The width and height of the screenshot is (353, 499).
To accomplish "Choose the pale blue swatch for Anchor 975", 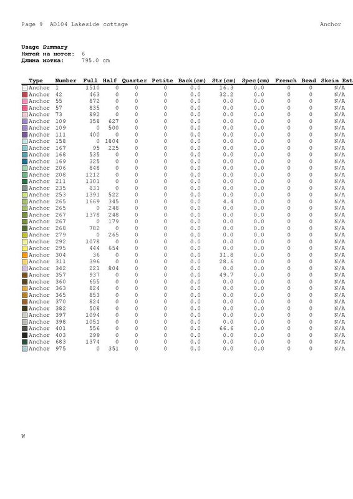I will 24,349.
